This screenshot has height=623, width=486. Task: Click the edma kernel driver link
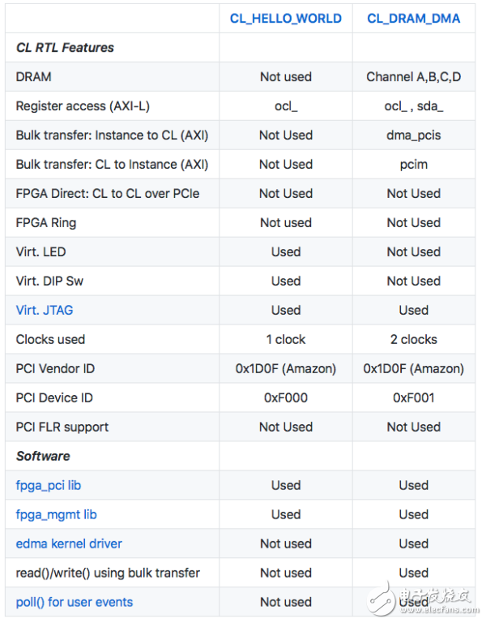pyautogui.click(x=69, y=544)
